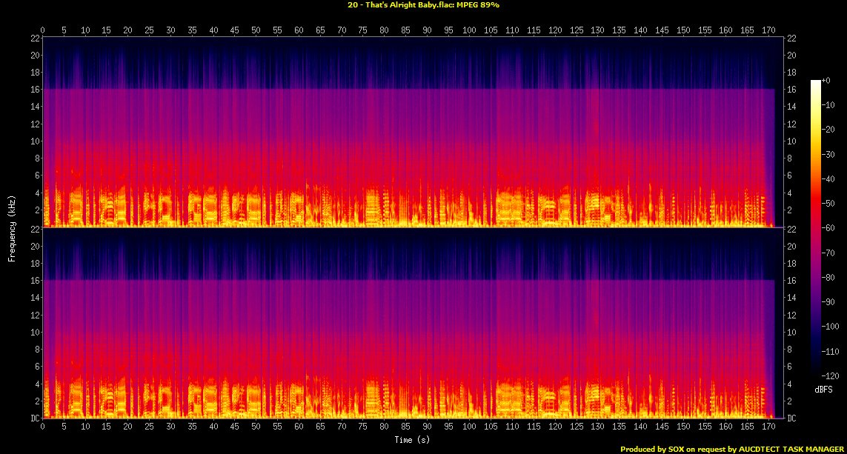The image size is (847, 454).
Task: Click the title "That's Alright Baby.flac: MPEG 89%"
Action: (x=422, y=4)
